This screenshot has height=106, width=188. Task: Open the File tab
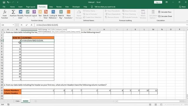coord(4,7)
